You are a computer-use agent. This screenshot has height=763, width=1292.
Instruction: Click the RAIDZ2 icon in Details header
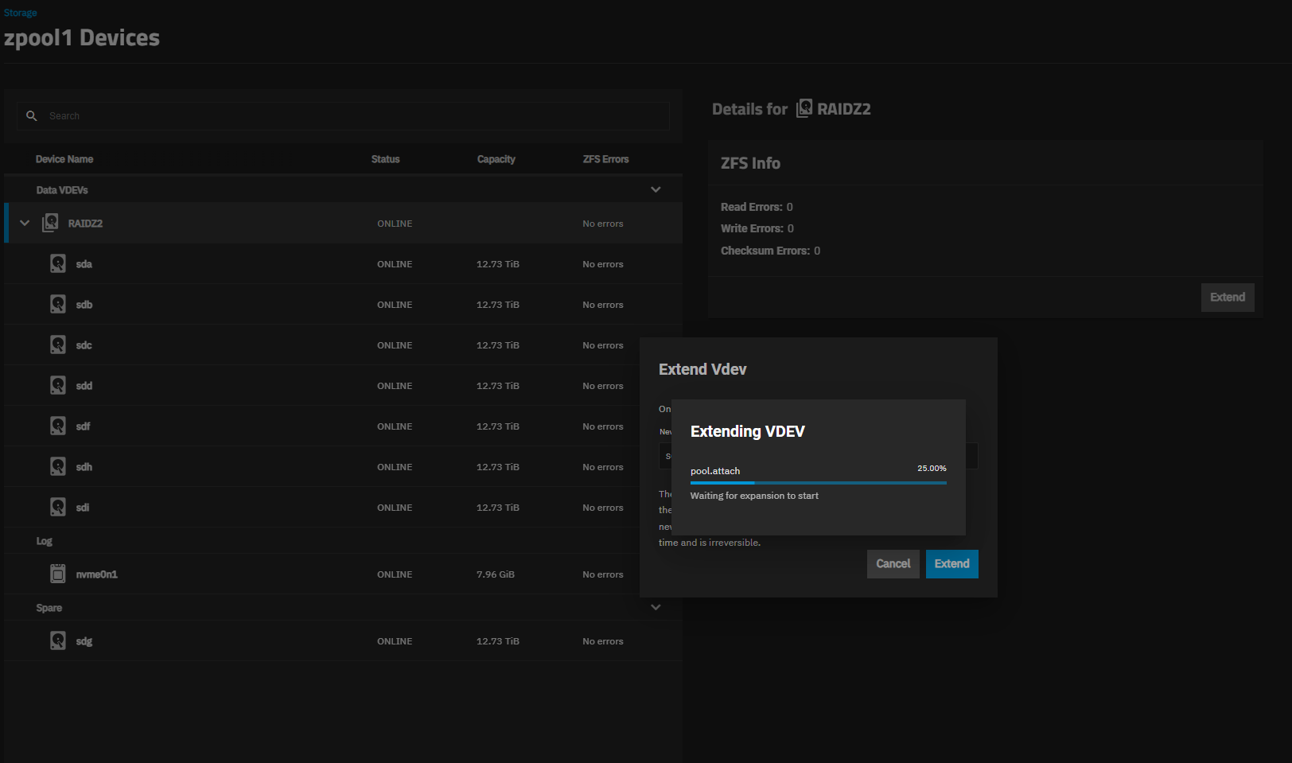coord(804,108)
